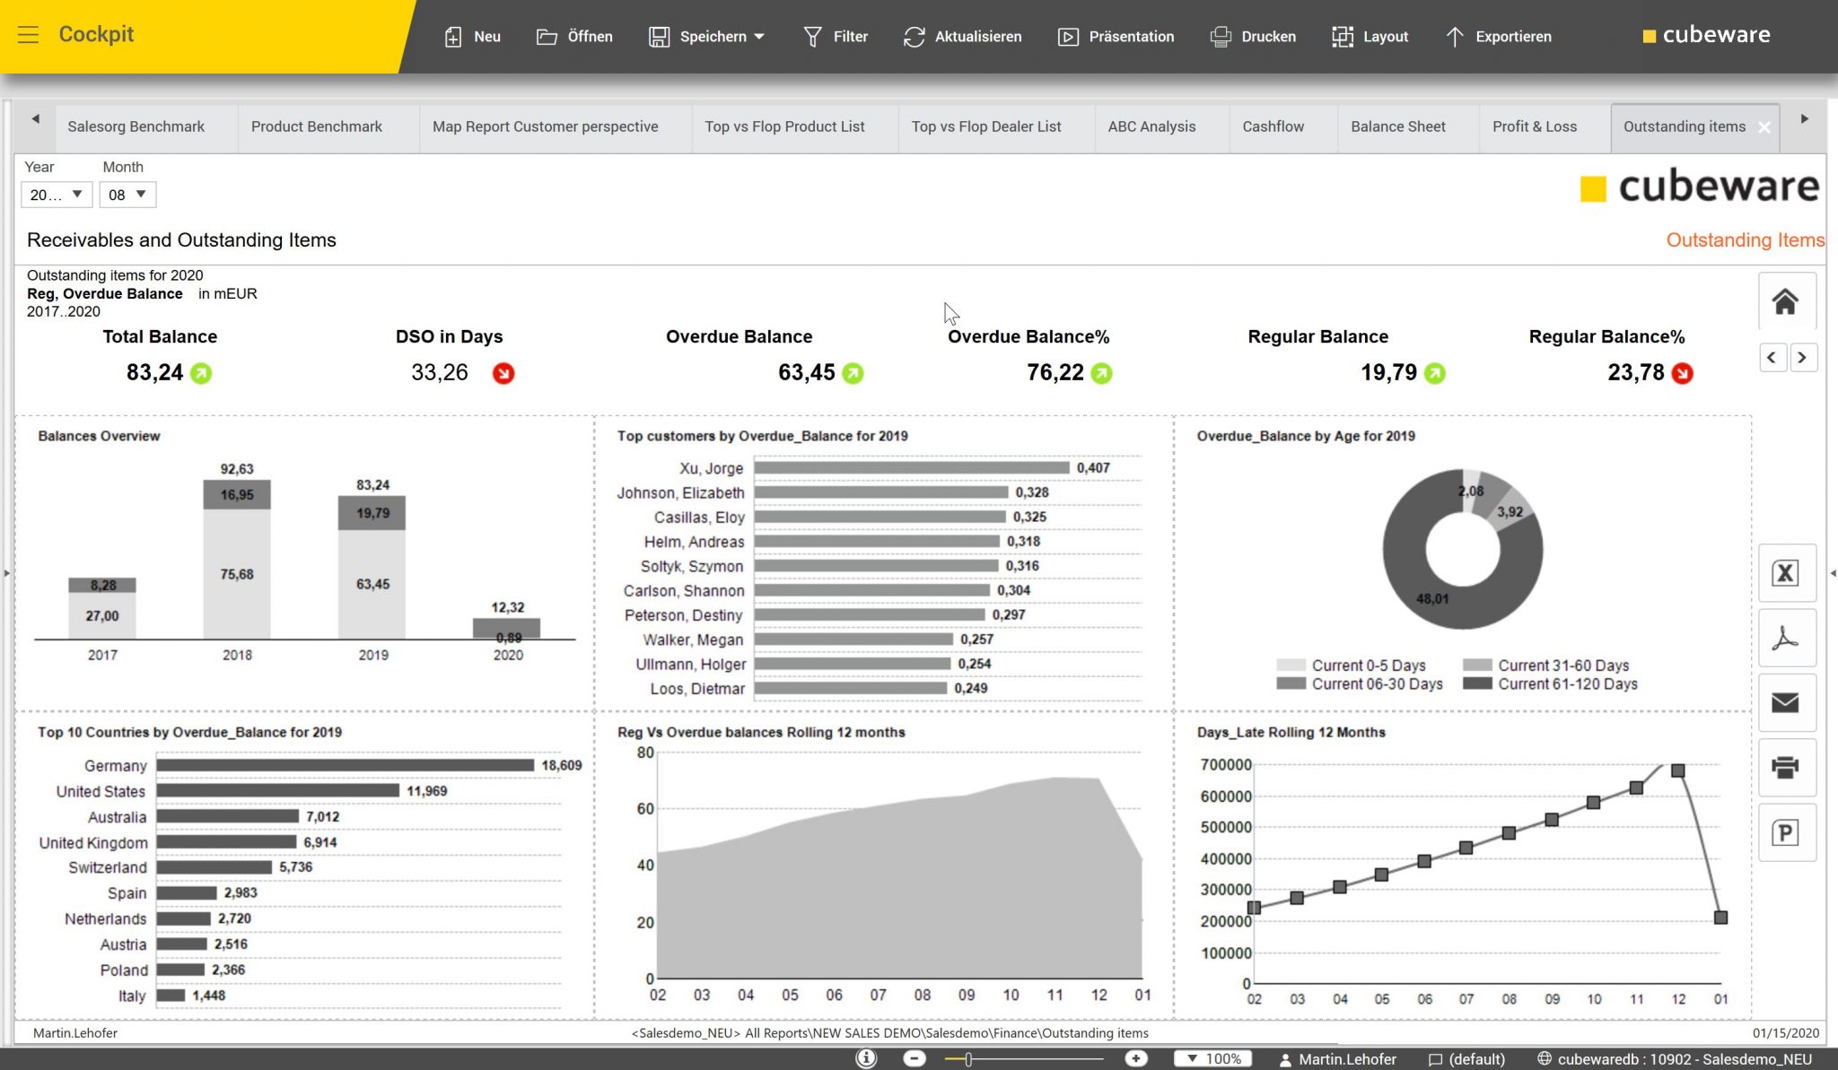Screen dimensions: 1838x1070
Task: Switch to the Cashflow tab
Action: coord(1273,126)
